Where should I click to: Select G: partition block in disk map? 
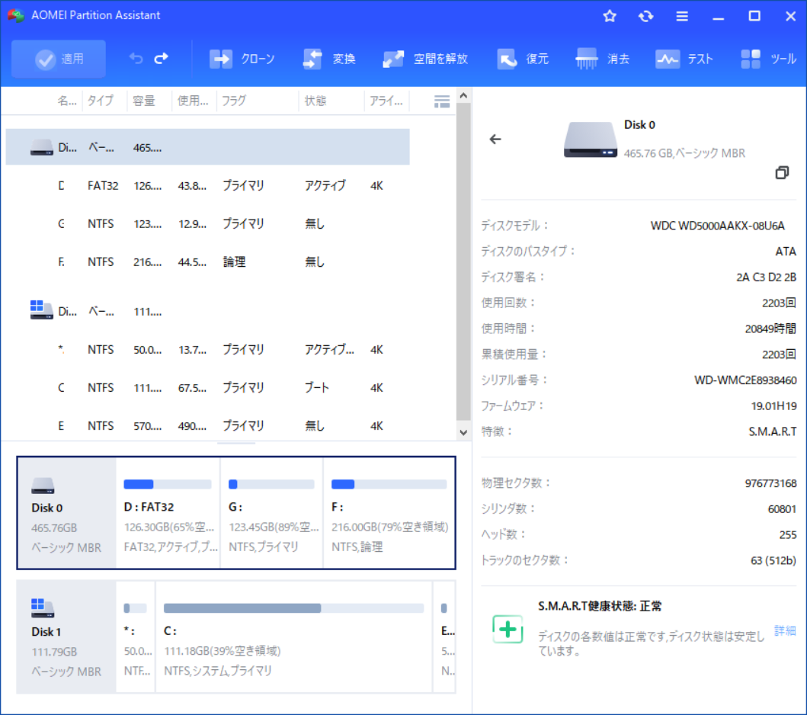click(x=272, y=513)
